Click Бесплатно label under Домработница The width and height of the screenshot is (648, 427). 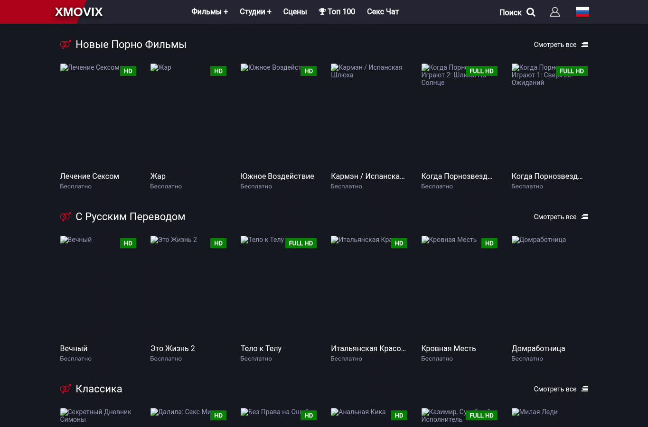point(527,359)
